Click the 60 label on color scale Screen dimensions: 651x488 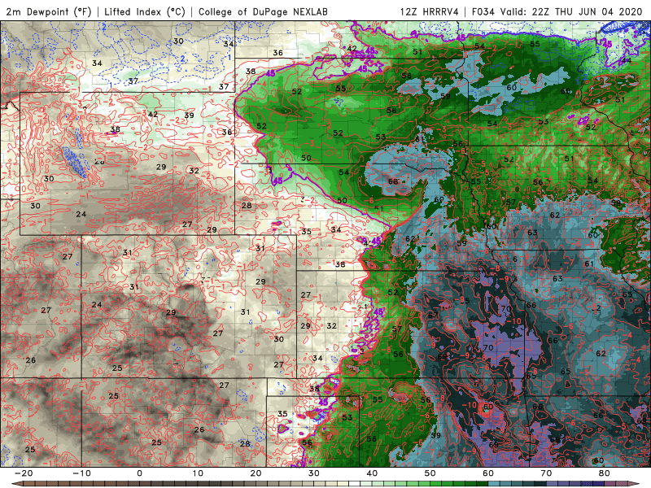coord(488,473)
